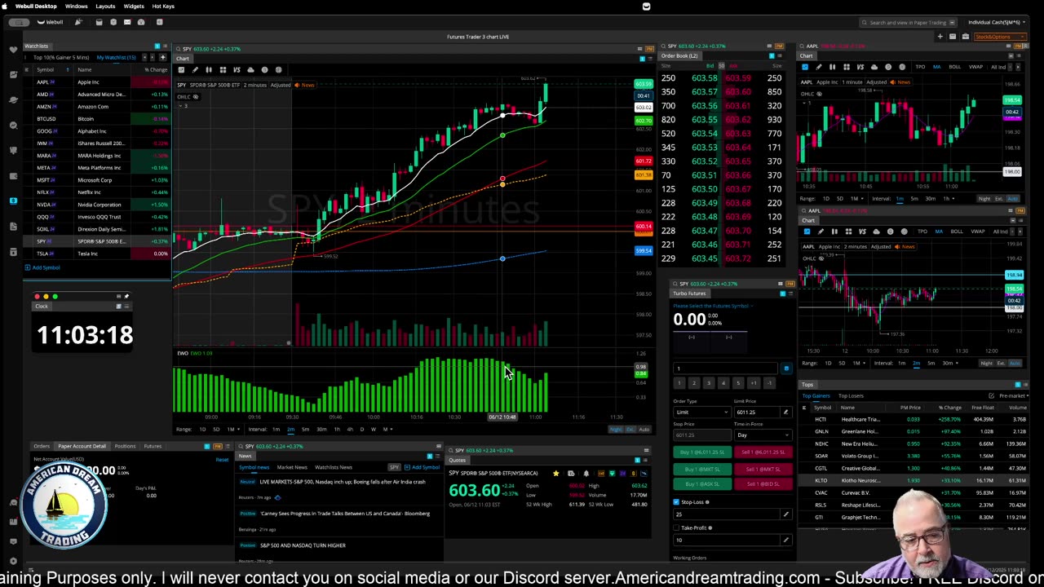Select the 5m interval on the SPY chart
The image size is (1044, 587).
305,429
